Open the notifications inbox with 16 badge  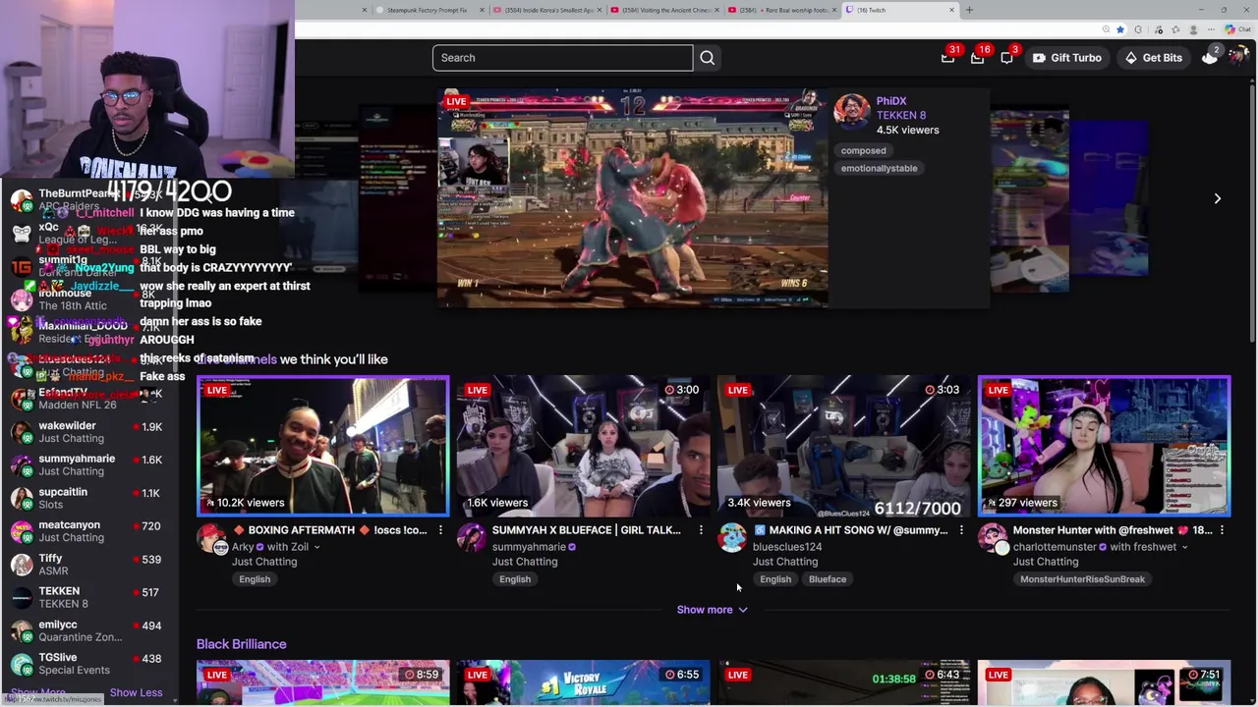977,58
